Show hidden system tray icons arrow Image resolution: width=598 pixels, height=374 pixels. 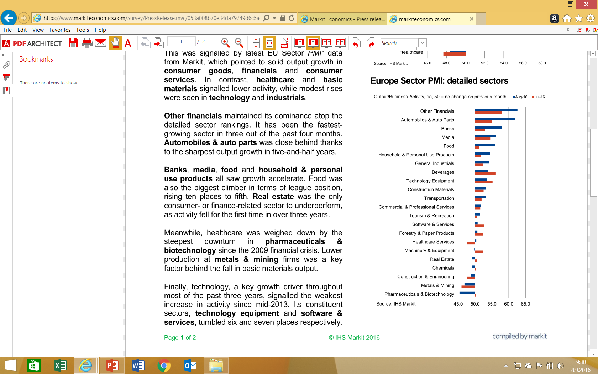coord(506,366)
